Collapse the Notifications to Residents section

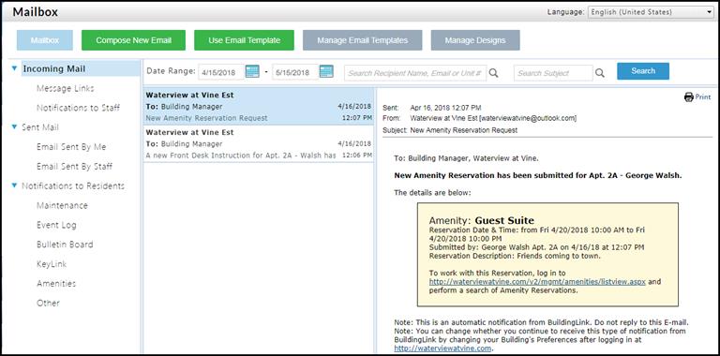pyautogui.click(x=14, y=185)
